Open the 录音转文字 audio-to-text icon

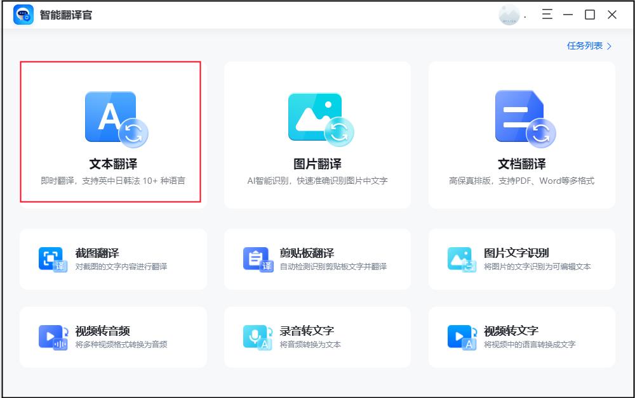click(257, 337)
